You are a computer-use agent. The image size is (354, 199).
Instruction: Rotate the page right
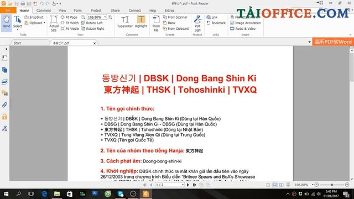tap(92, 29)
